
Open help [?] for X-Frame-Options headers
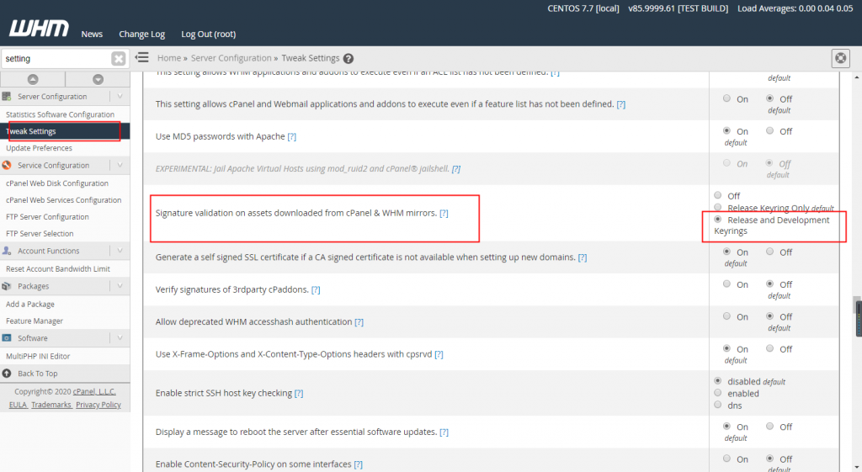point(439,354)
